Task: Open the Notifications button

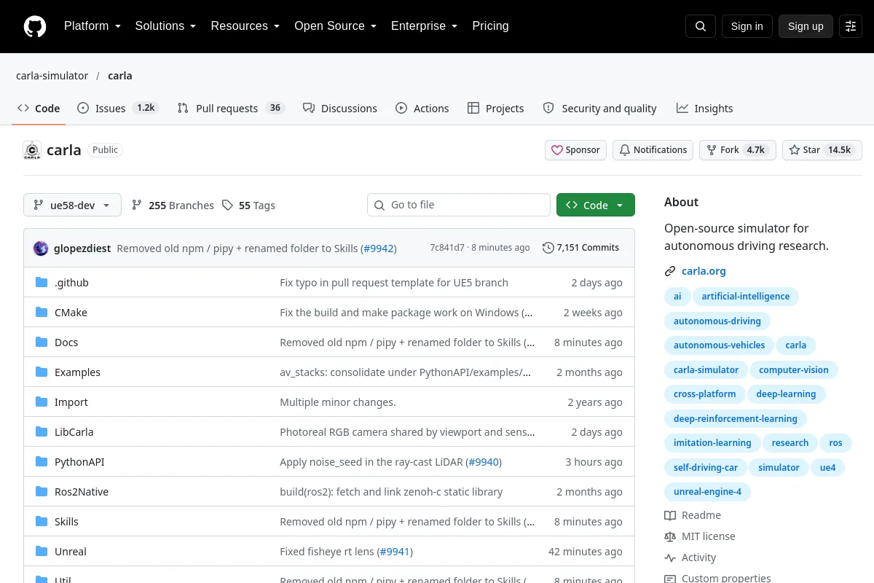Action: (653, 150)
